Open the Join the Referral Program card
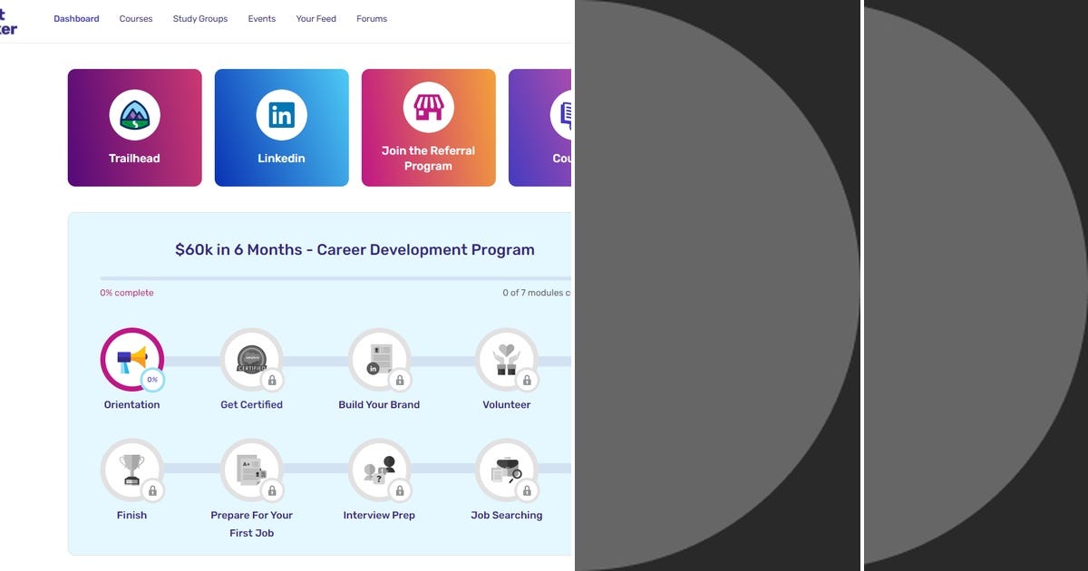Screen dimensions: 1088x571 click(x=428, y=127)
